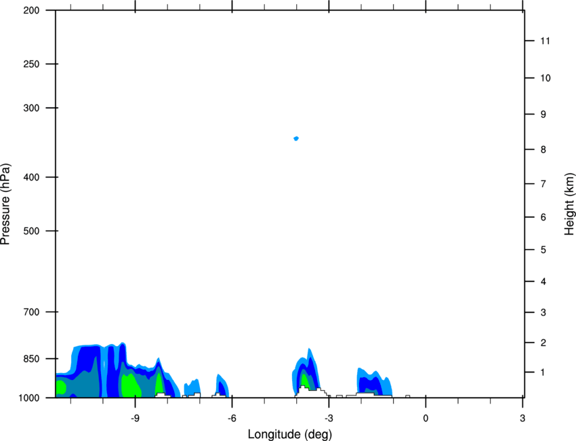576x441 pixels.
Task: Click the 1 km height label
Action: click(543, 372)
